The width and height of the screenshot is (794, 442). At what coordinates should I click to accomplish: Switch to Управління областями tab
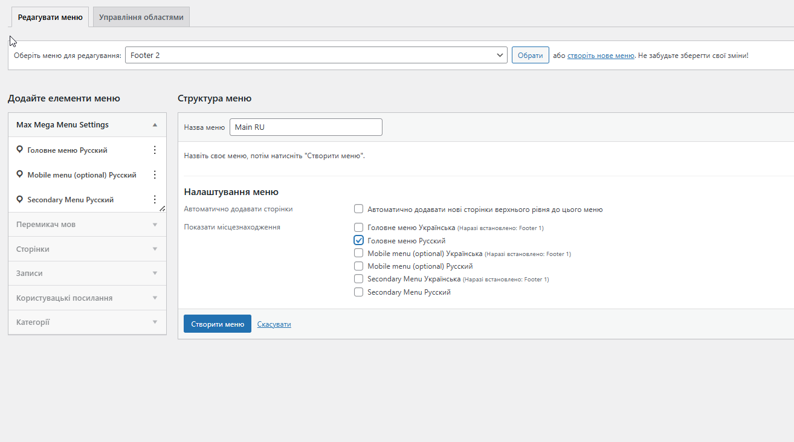(x=141, y=17)
